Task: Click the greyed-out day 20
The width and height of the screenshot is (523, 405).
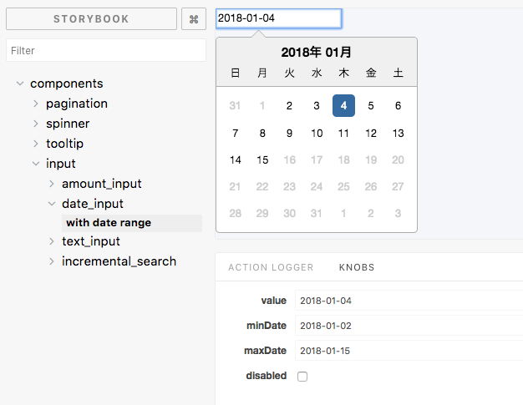Action: pyautogui.click(x=398, y=160)
